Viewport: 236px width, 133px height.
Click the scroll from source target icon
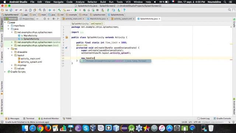[45, 19]
